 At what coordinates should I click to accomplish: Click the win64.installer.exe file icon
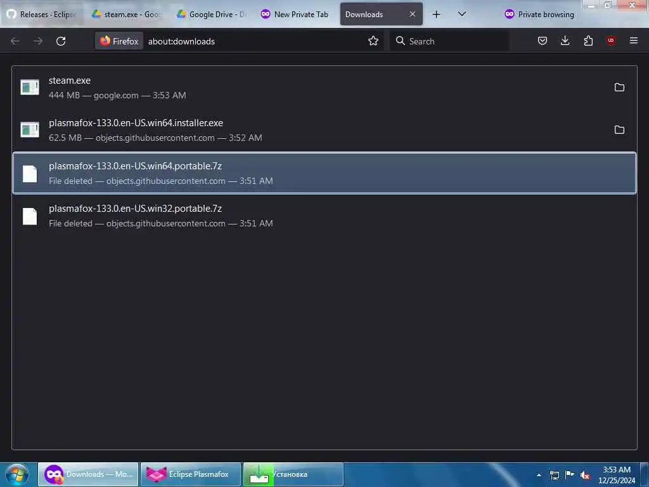pyautogui.click(x=30, y=129)
